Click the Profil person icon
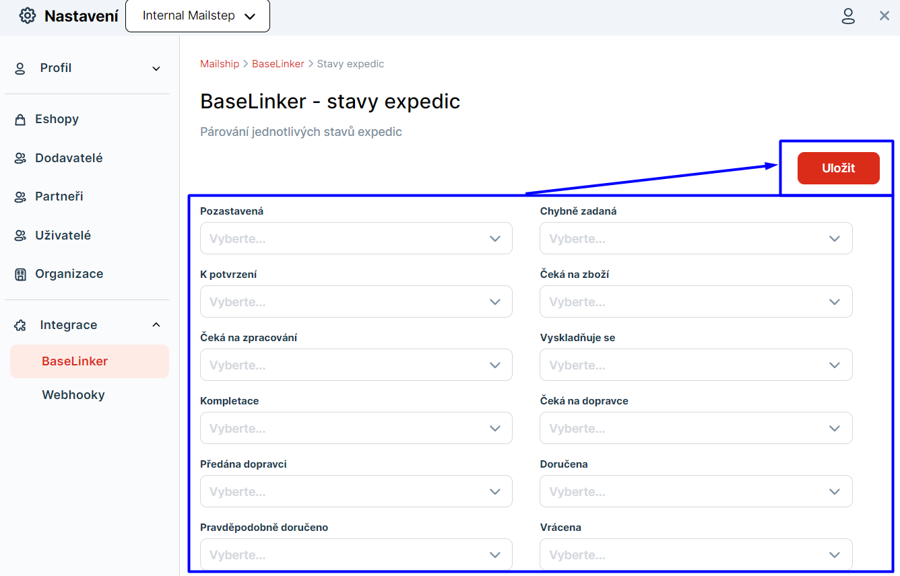This screenshot has height=576, width=900. (20, 69)
